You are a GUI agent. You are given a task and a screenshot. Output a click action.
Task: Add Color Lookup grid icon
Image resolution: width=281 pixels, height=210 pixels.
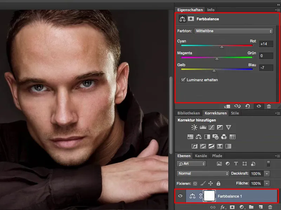(x=233, y=137)
